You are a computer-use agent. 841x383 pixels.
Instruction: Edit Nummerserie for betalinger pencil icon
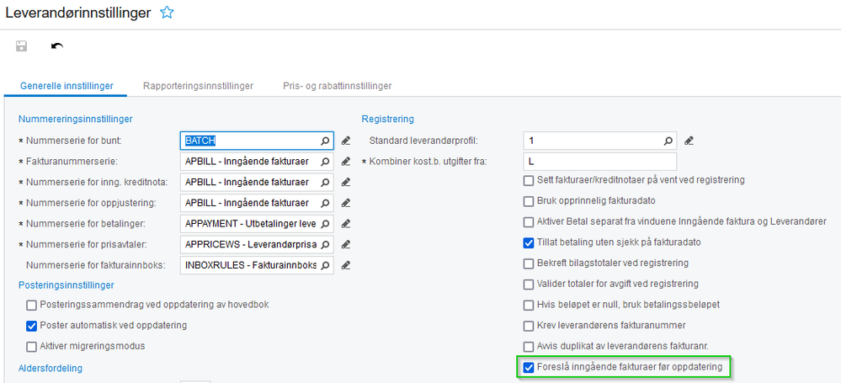click(346, 224)
